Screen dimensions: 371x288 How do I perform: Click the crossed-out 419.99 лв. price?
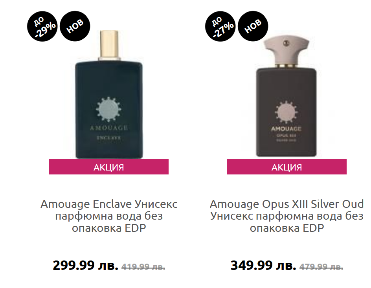click(143, 267)
